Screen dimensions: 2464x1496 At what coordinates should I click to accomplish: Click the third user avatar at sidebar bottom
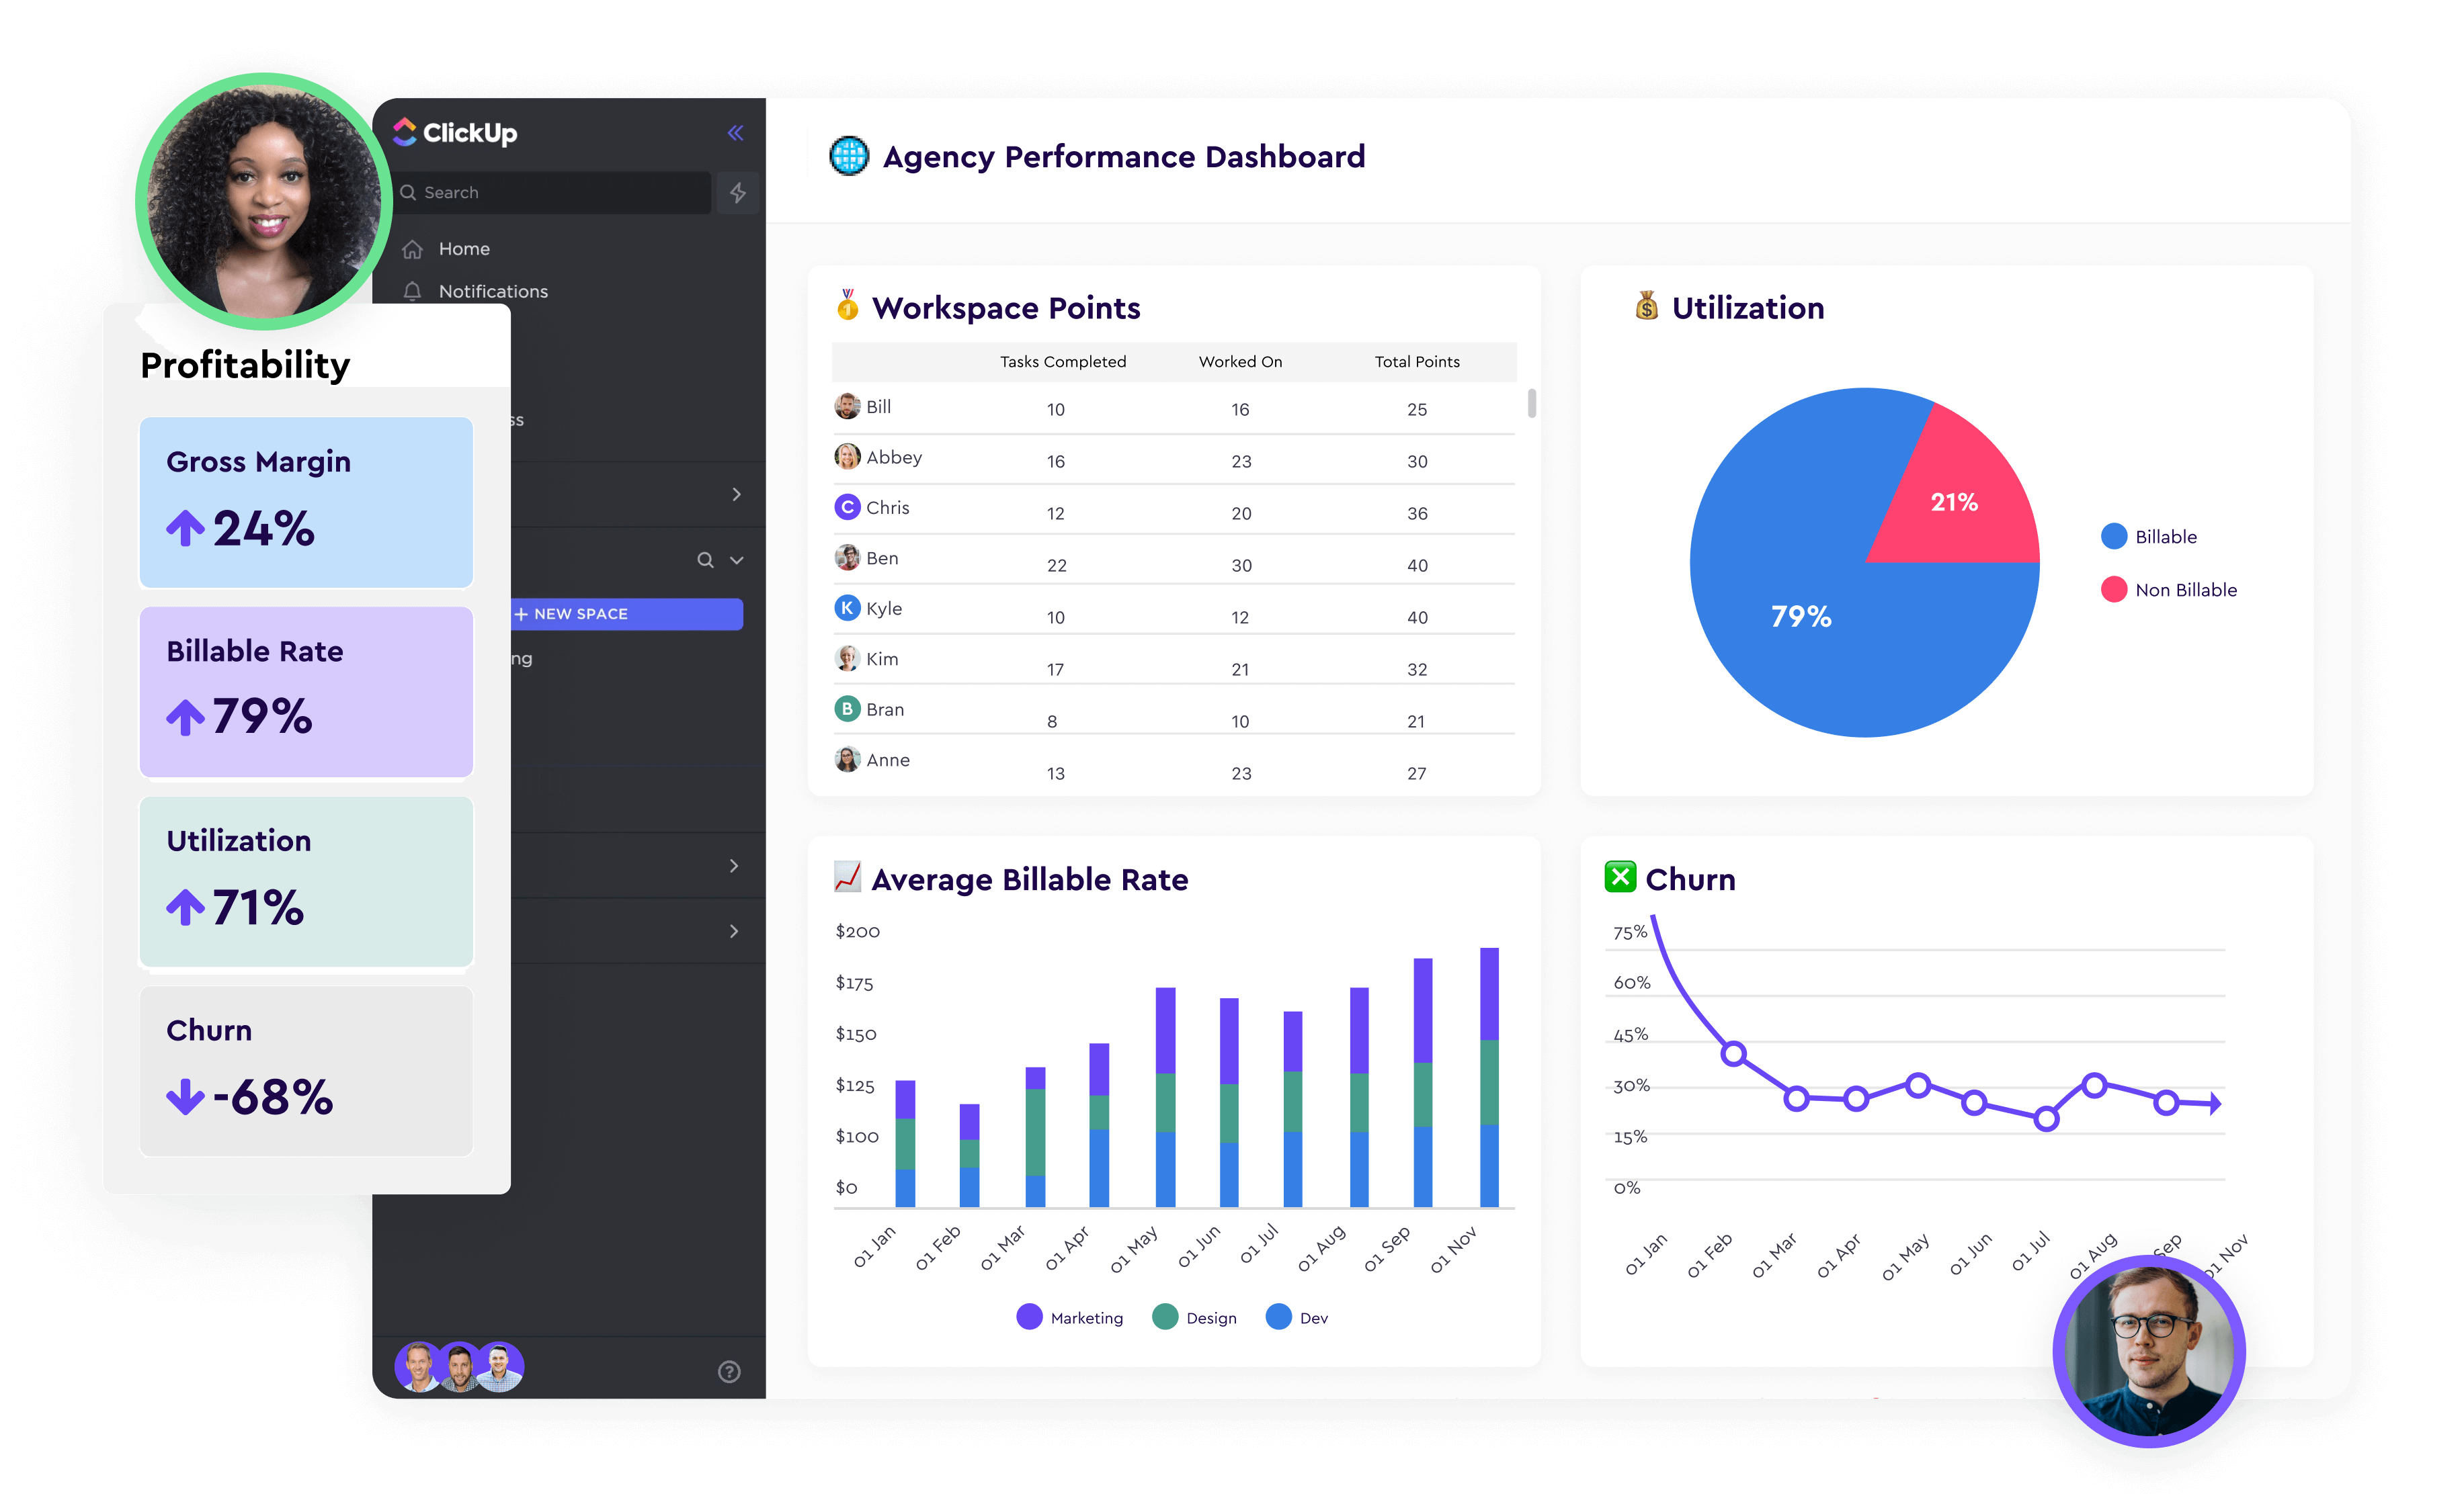499,1366
